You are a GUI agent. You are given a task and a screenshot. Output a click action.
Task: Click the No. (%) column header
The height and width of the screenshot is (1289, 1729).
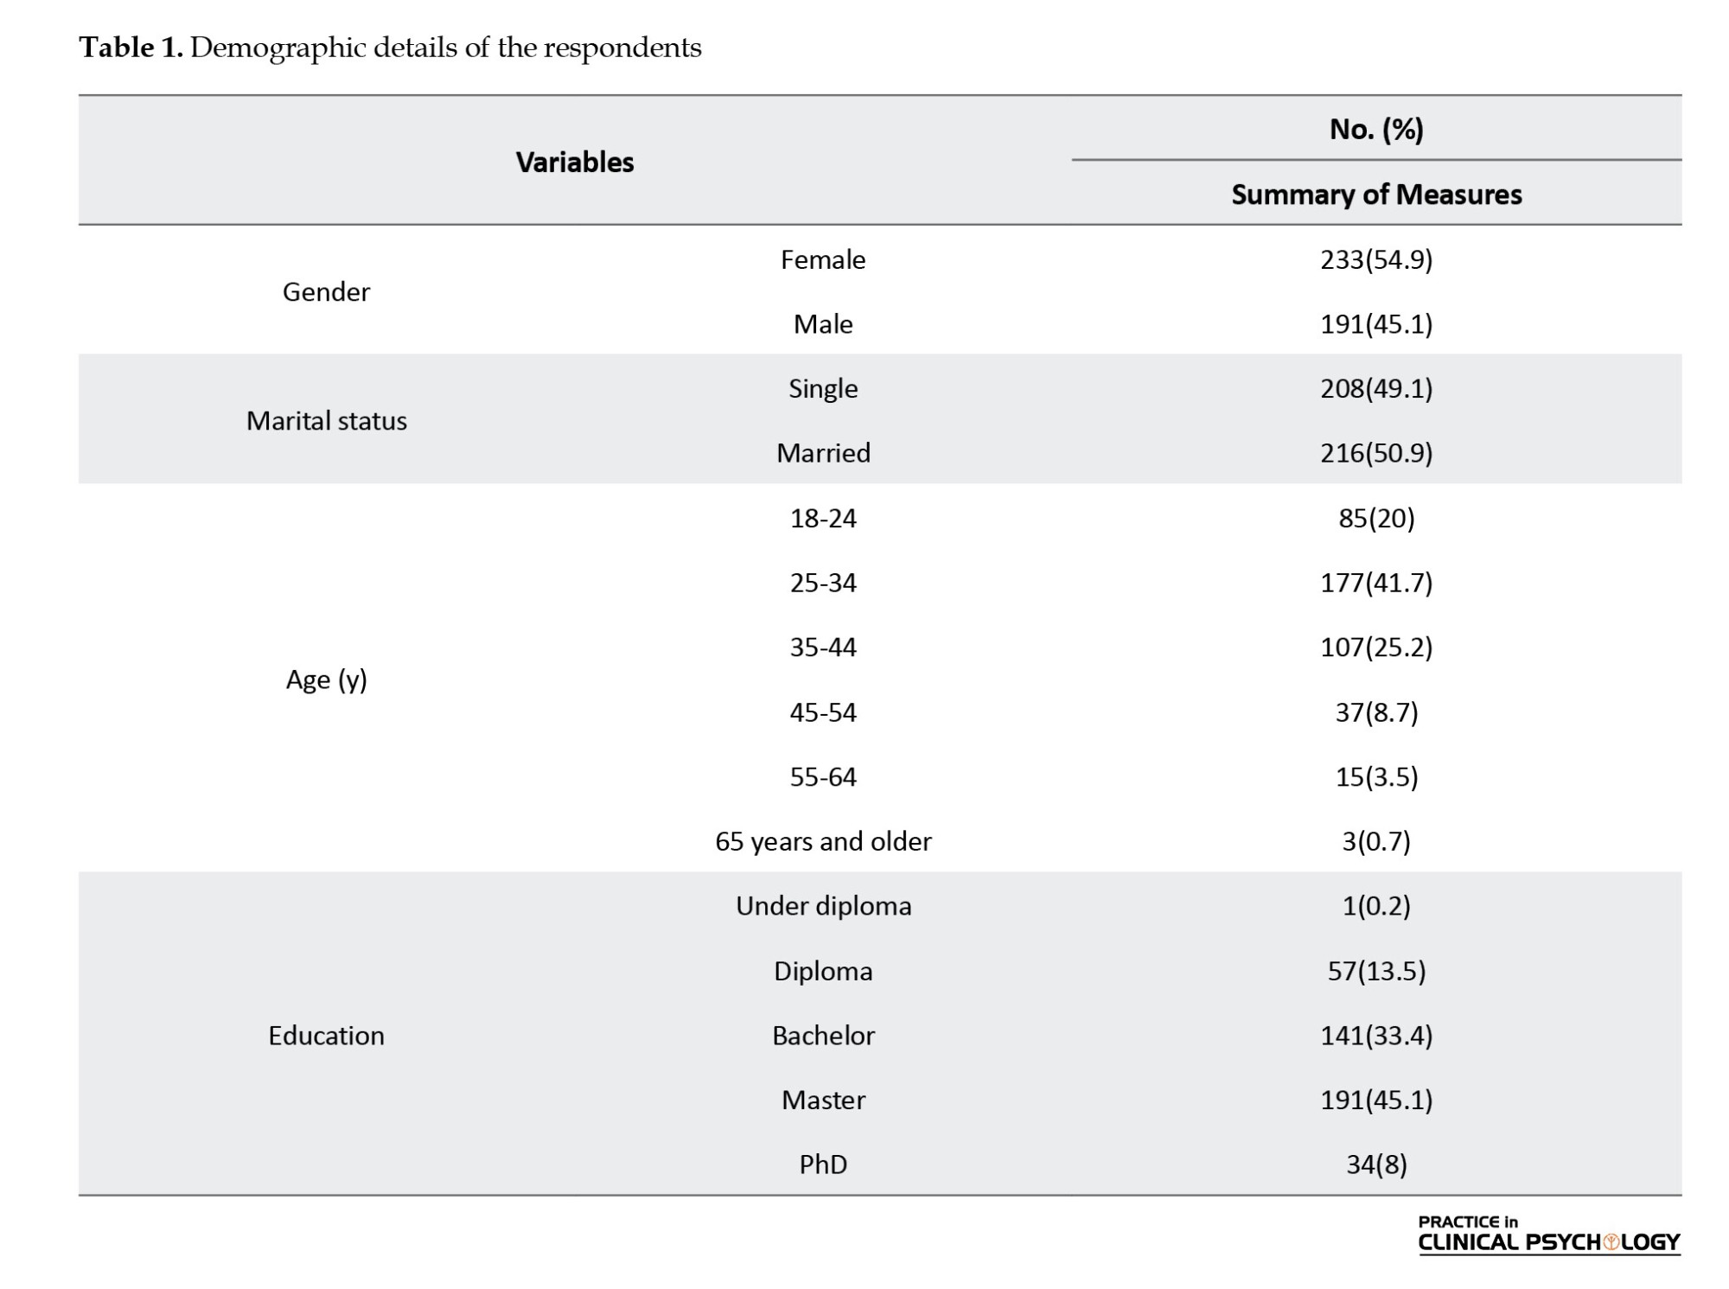click(1376, 130)
